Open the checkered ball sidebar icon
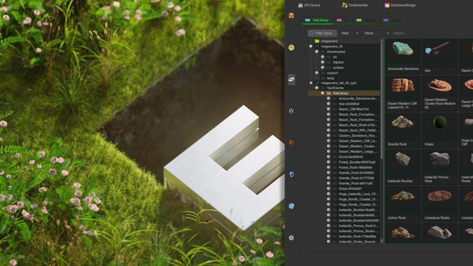Screen dimensions: 473x266 (291, 111)
